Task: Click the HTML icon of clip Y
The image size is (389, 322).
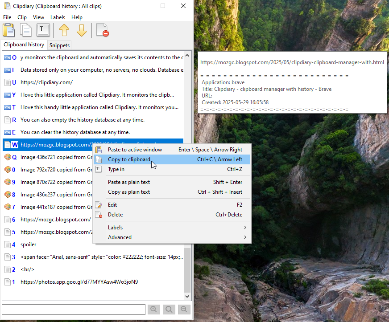Action: 8,95
